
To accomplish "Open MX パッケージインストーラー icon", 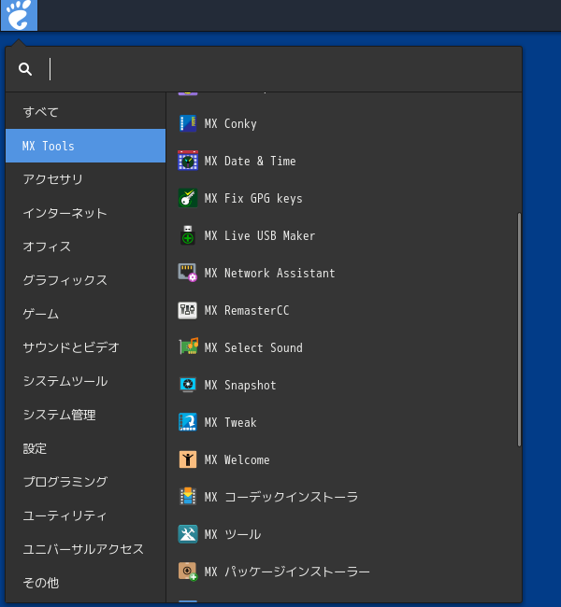I will pyautogui.click(x=188, y=572).
